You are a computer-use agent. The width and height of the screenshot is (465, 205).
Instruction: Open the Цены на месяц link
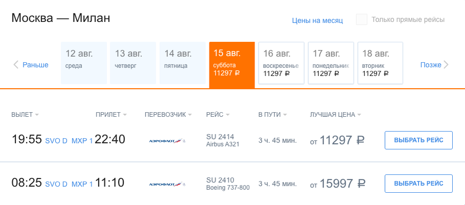pyautogui.click(x=317, y=20)
